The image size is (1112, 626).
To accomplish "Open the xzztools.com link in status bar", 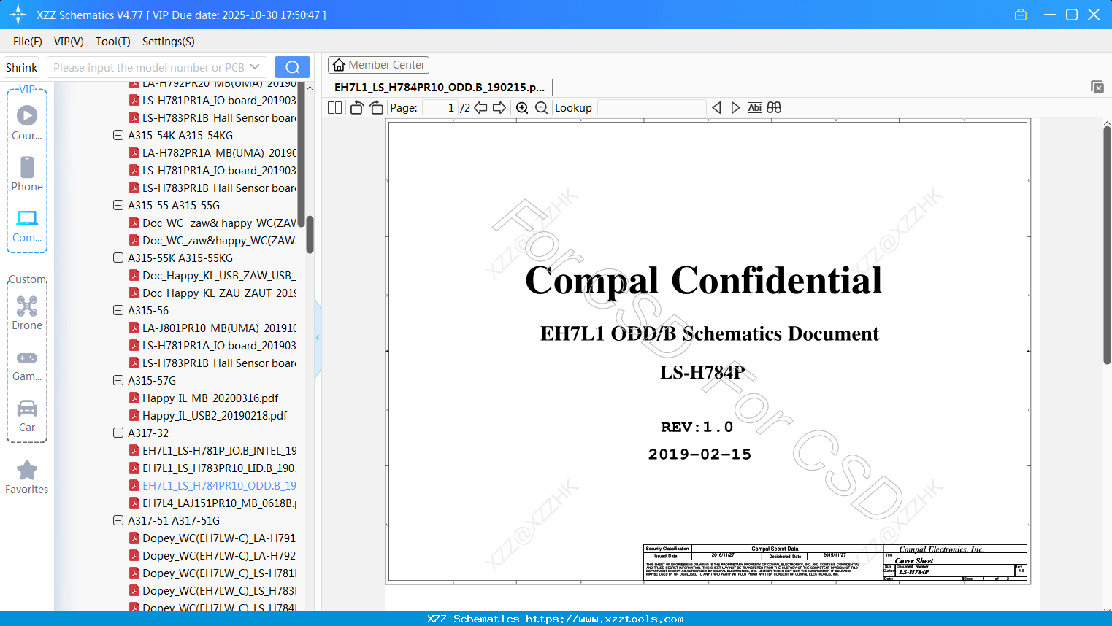I will (605, 619).
